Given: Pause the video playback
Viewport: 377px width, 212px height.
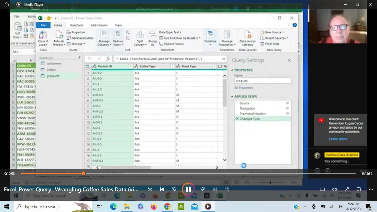Looking at the screenshot, I should (189, 189).
